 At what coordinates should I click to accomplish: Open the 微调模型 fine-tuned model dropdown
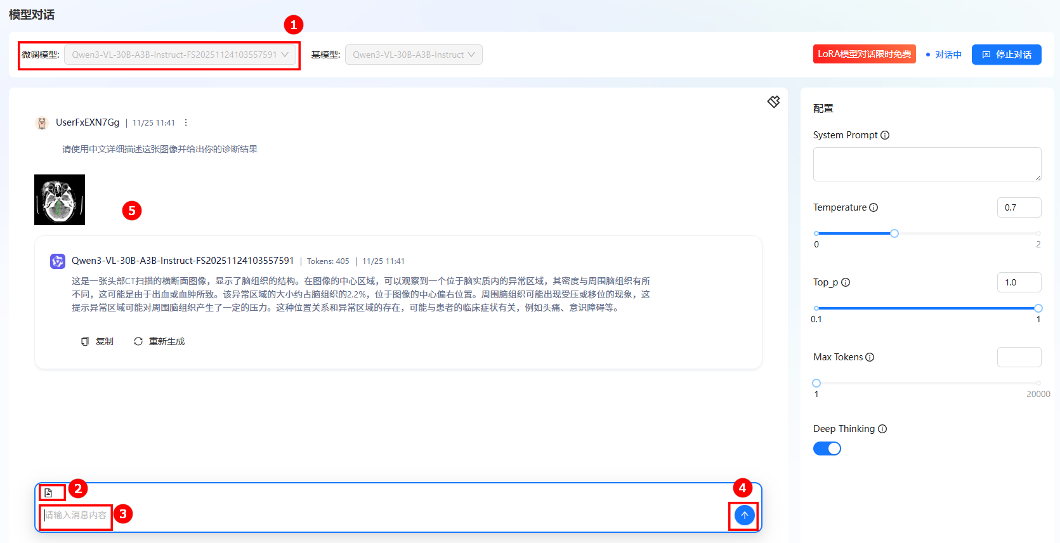(180, 55)
